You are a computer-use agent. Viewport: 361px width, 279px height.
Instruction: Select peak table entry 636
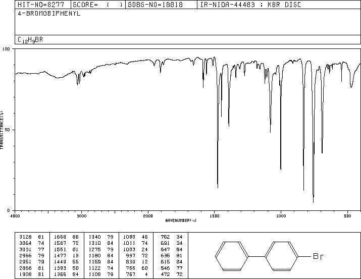pyautogui.click(x=165, y=255)
